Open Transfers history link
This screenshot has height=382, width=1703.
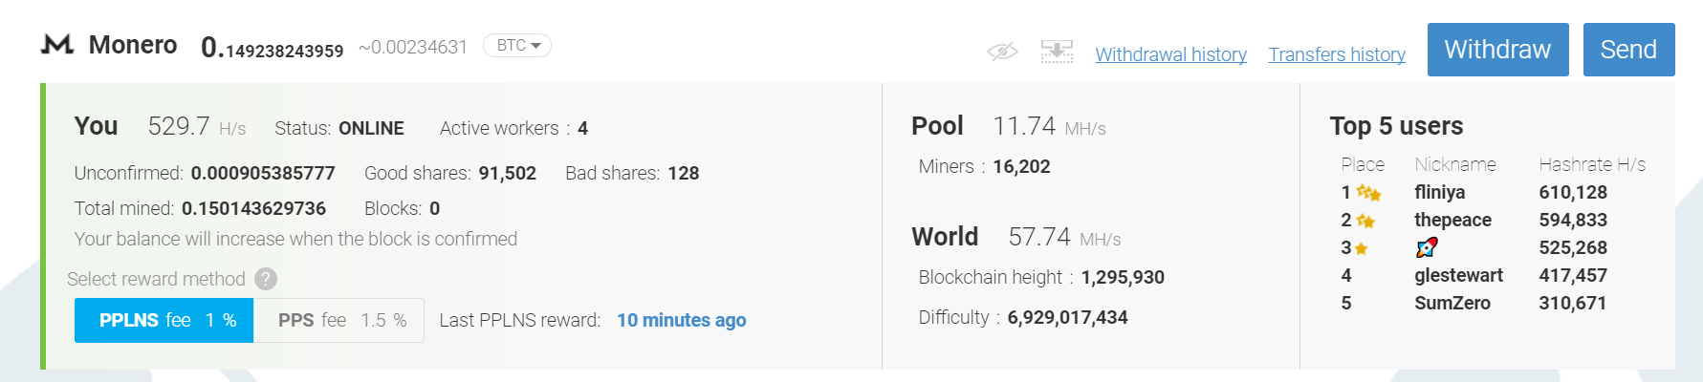tap(1336, 54)
